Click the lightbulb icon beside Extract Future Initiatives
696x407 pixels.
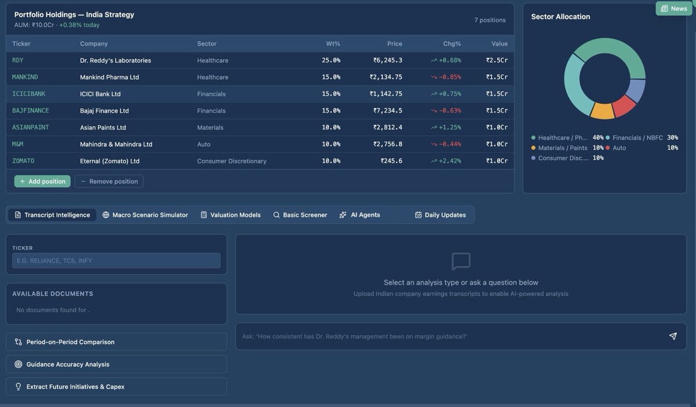[19, 387]
